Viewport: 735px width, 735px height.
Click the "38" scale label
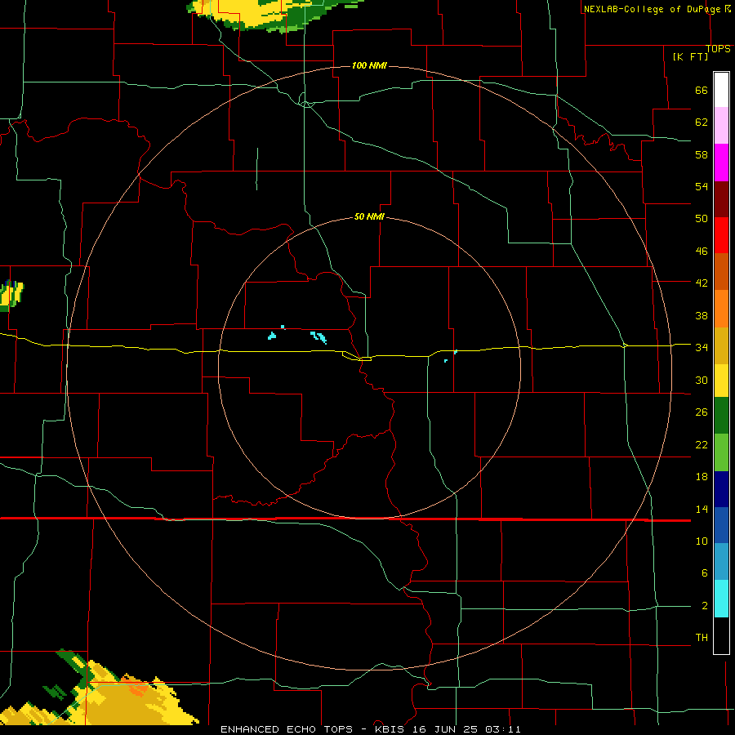pyautogui.click(x=702, y=316)
